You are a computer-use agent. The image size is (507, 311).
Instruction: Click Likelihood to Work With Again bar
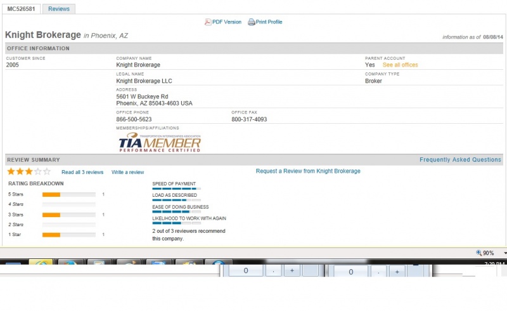177,223
